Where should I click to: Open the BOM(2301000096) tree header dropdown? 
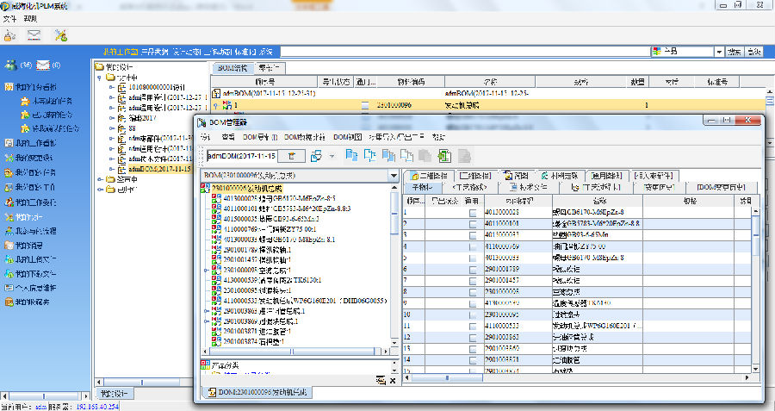click(394, 176)
